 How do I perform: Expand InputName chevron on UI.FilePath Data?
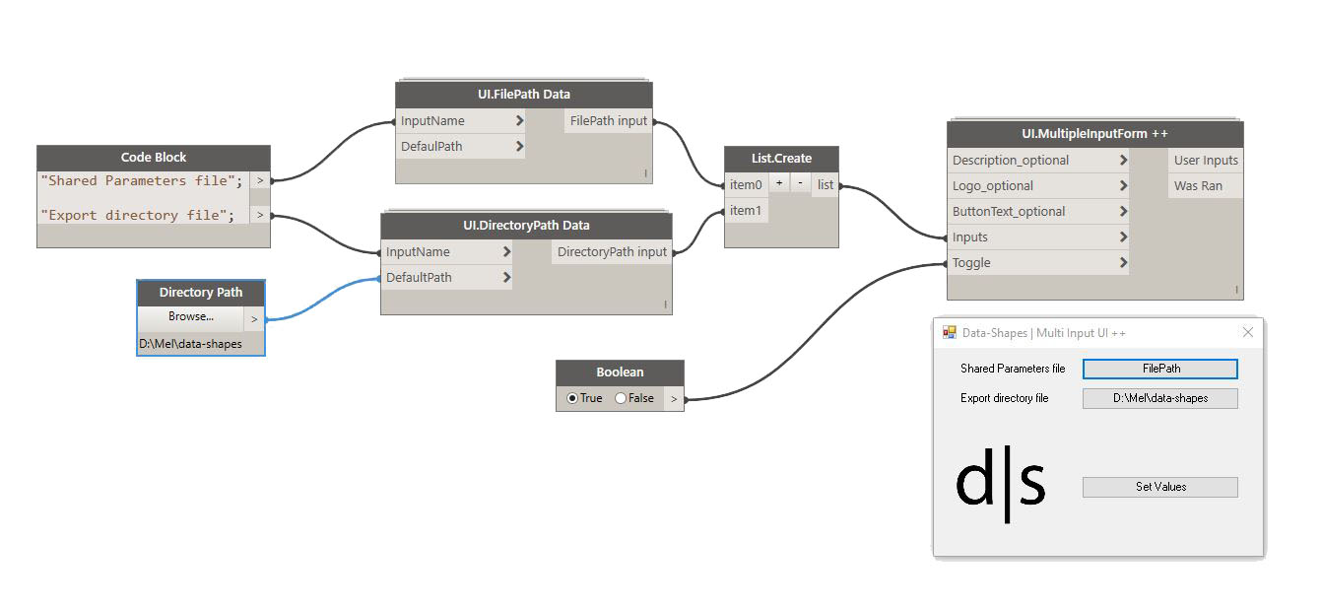(x=519, y=121)
